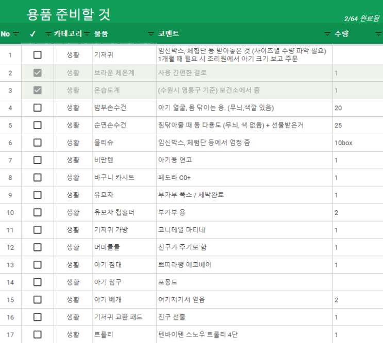This screenshot has width=383, height=343.
Task: Tick the 유모차 컵홀더 checkbox
Action: pyautogui.click(x=37, y=212)
